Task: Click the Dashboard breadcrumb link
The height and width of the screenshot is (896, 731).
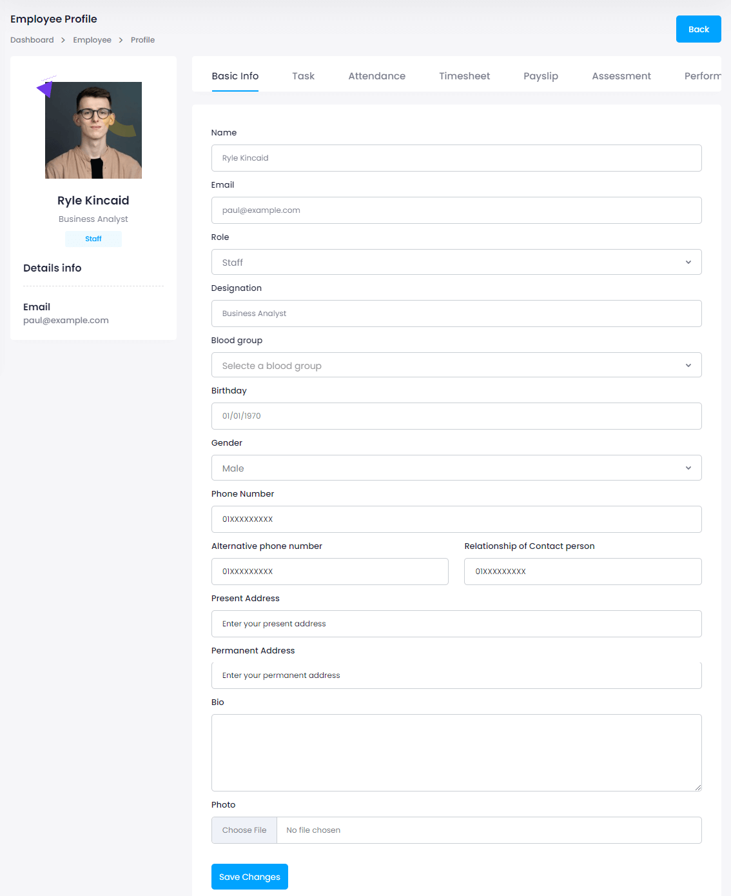Action: pos(32,40)
